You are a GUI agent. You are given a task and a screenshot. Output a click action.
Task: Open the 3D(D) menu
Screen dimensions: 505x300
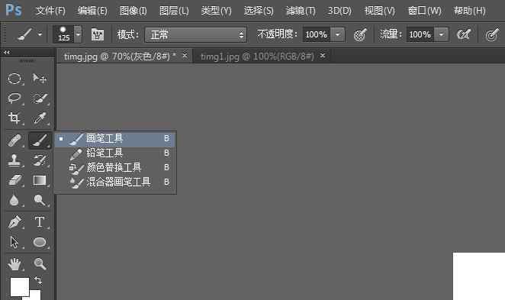point(339,11)
